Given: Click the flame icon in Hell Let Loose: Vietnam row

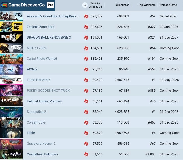Looking at the screenshot, I should point(86,101).
